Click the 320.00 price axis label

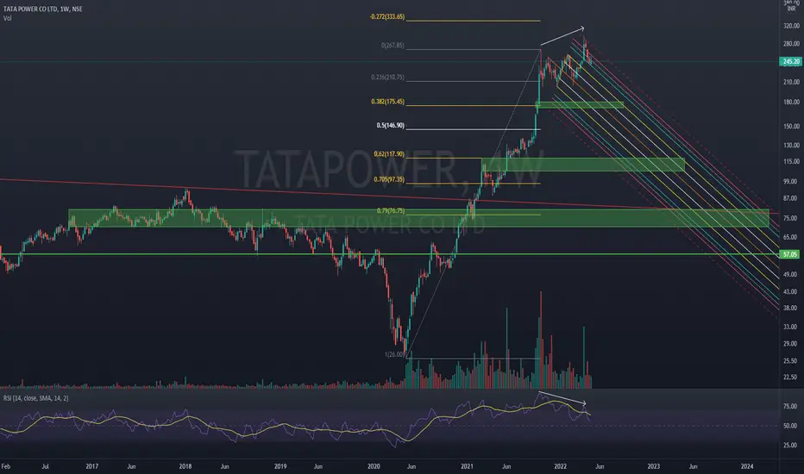(791, 26)
